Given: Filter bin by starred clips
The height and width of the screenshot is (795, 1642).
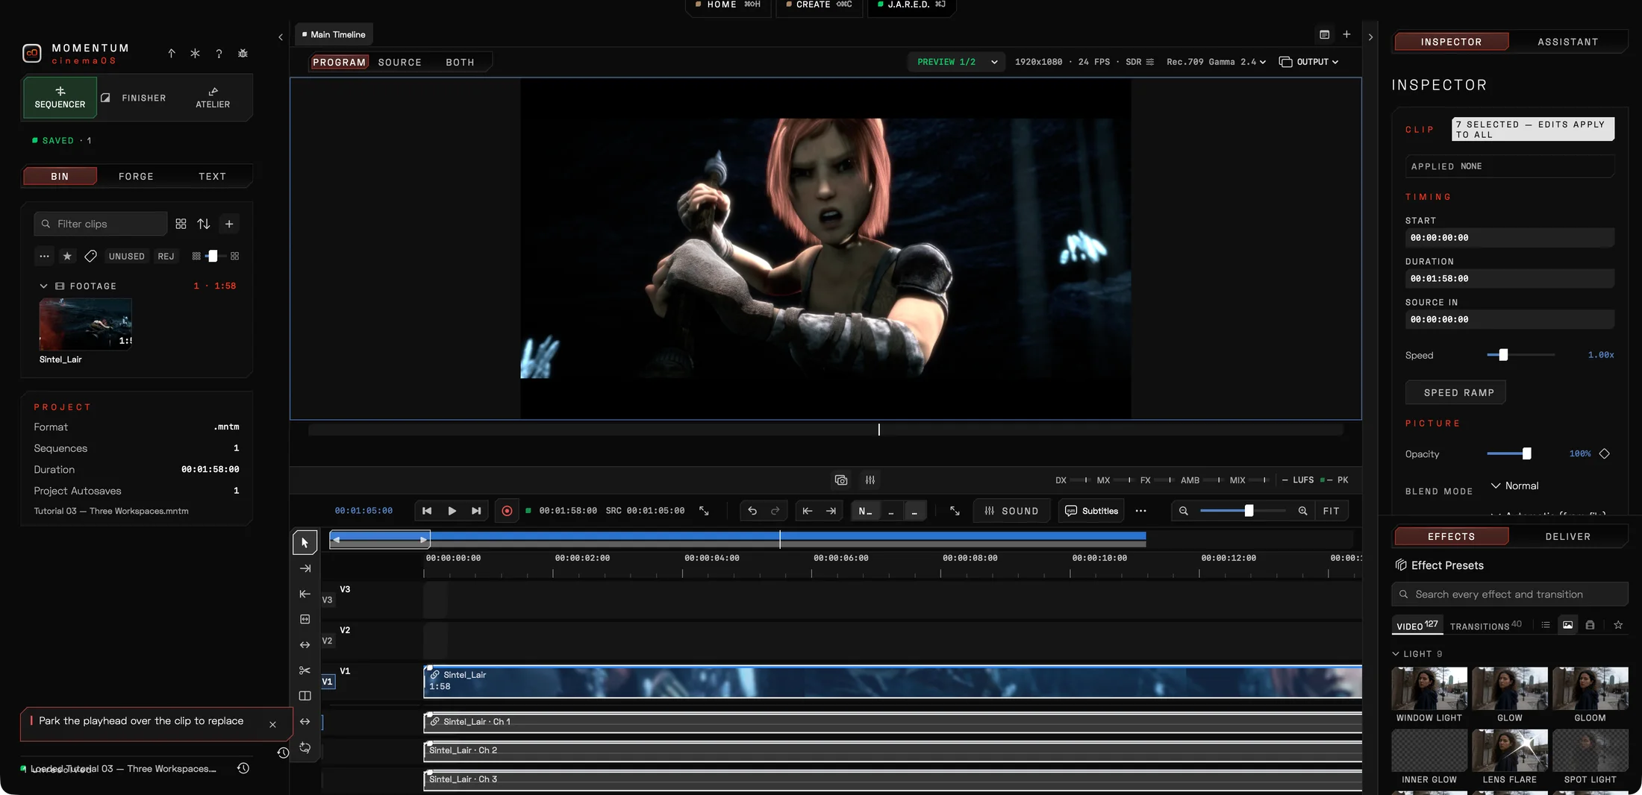Looking at the screenshot, I should 67,257.
